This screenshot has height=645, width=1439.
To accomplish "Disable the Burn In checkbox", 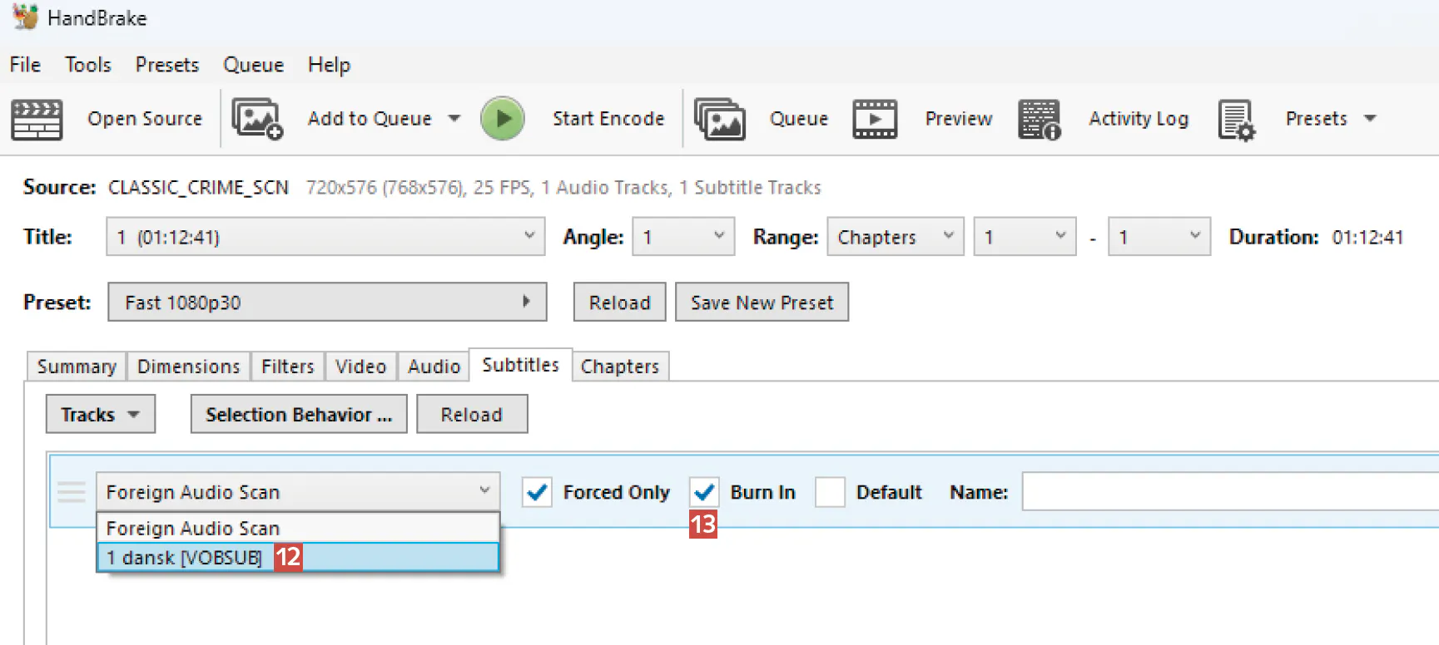I will (x=704, y=492).
